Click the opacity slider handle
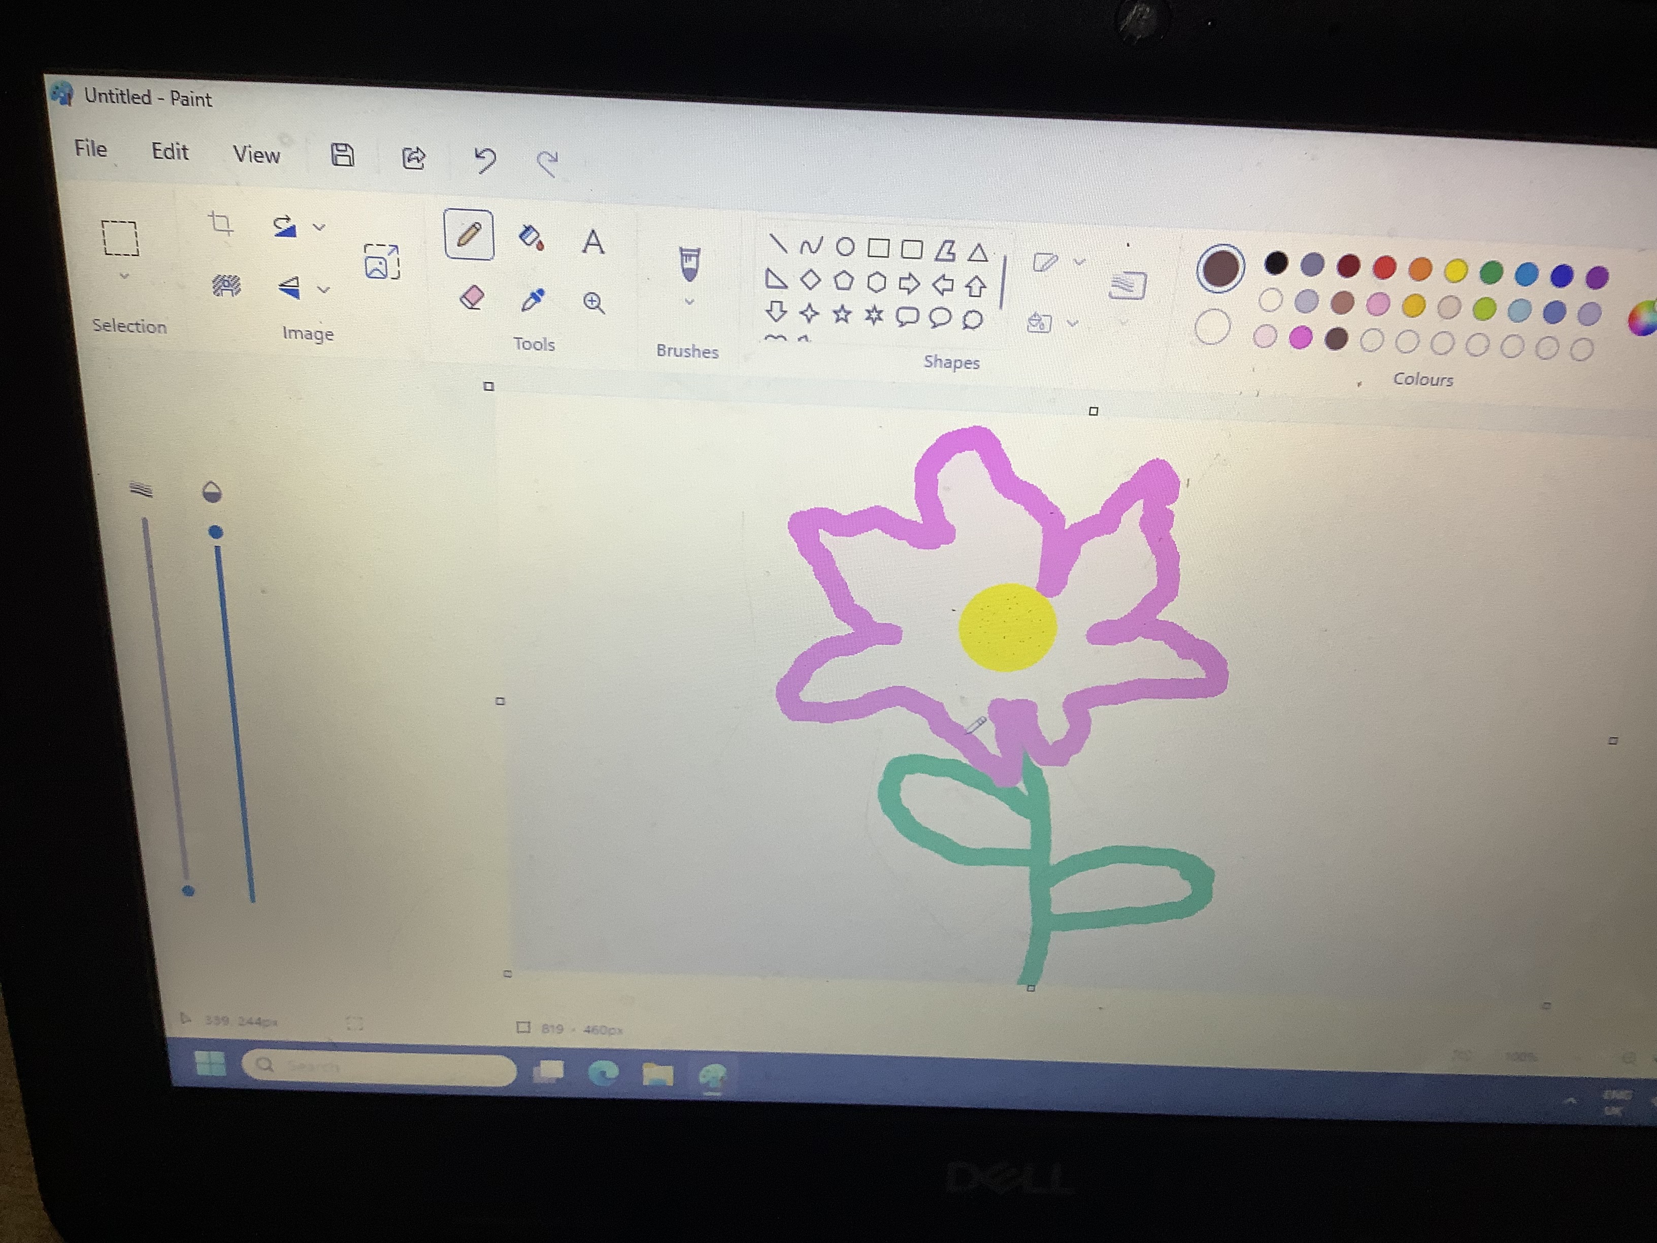1657x1243 pixels. click(x=216, y=532)
